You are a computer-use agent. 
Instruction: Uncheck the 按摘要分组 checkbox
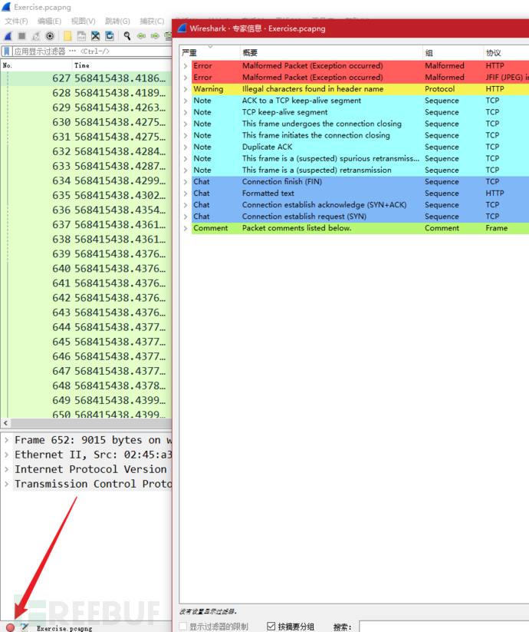click(x=271, y=627)
